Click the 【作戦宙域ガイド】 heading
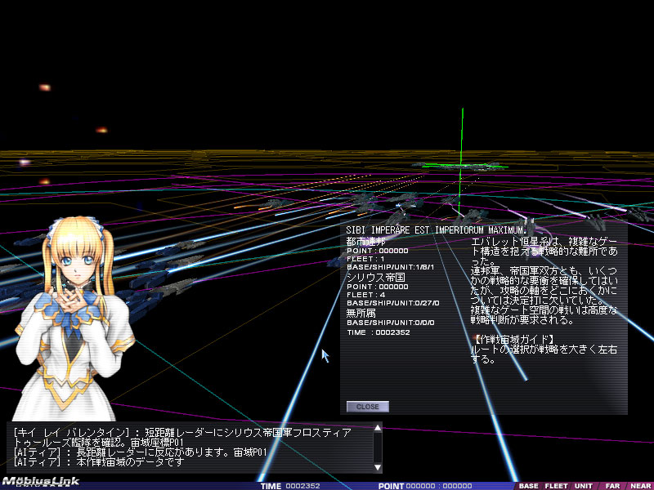This screenshot has height=490, width=654. point(515,339)
